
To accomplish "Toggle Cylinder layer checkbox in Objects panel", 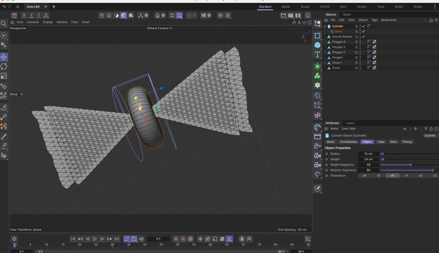I will point(357,26).
